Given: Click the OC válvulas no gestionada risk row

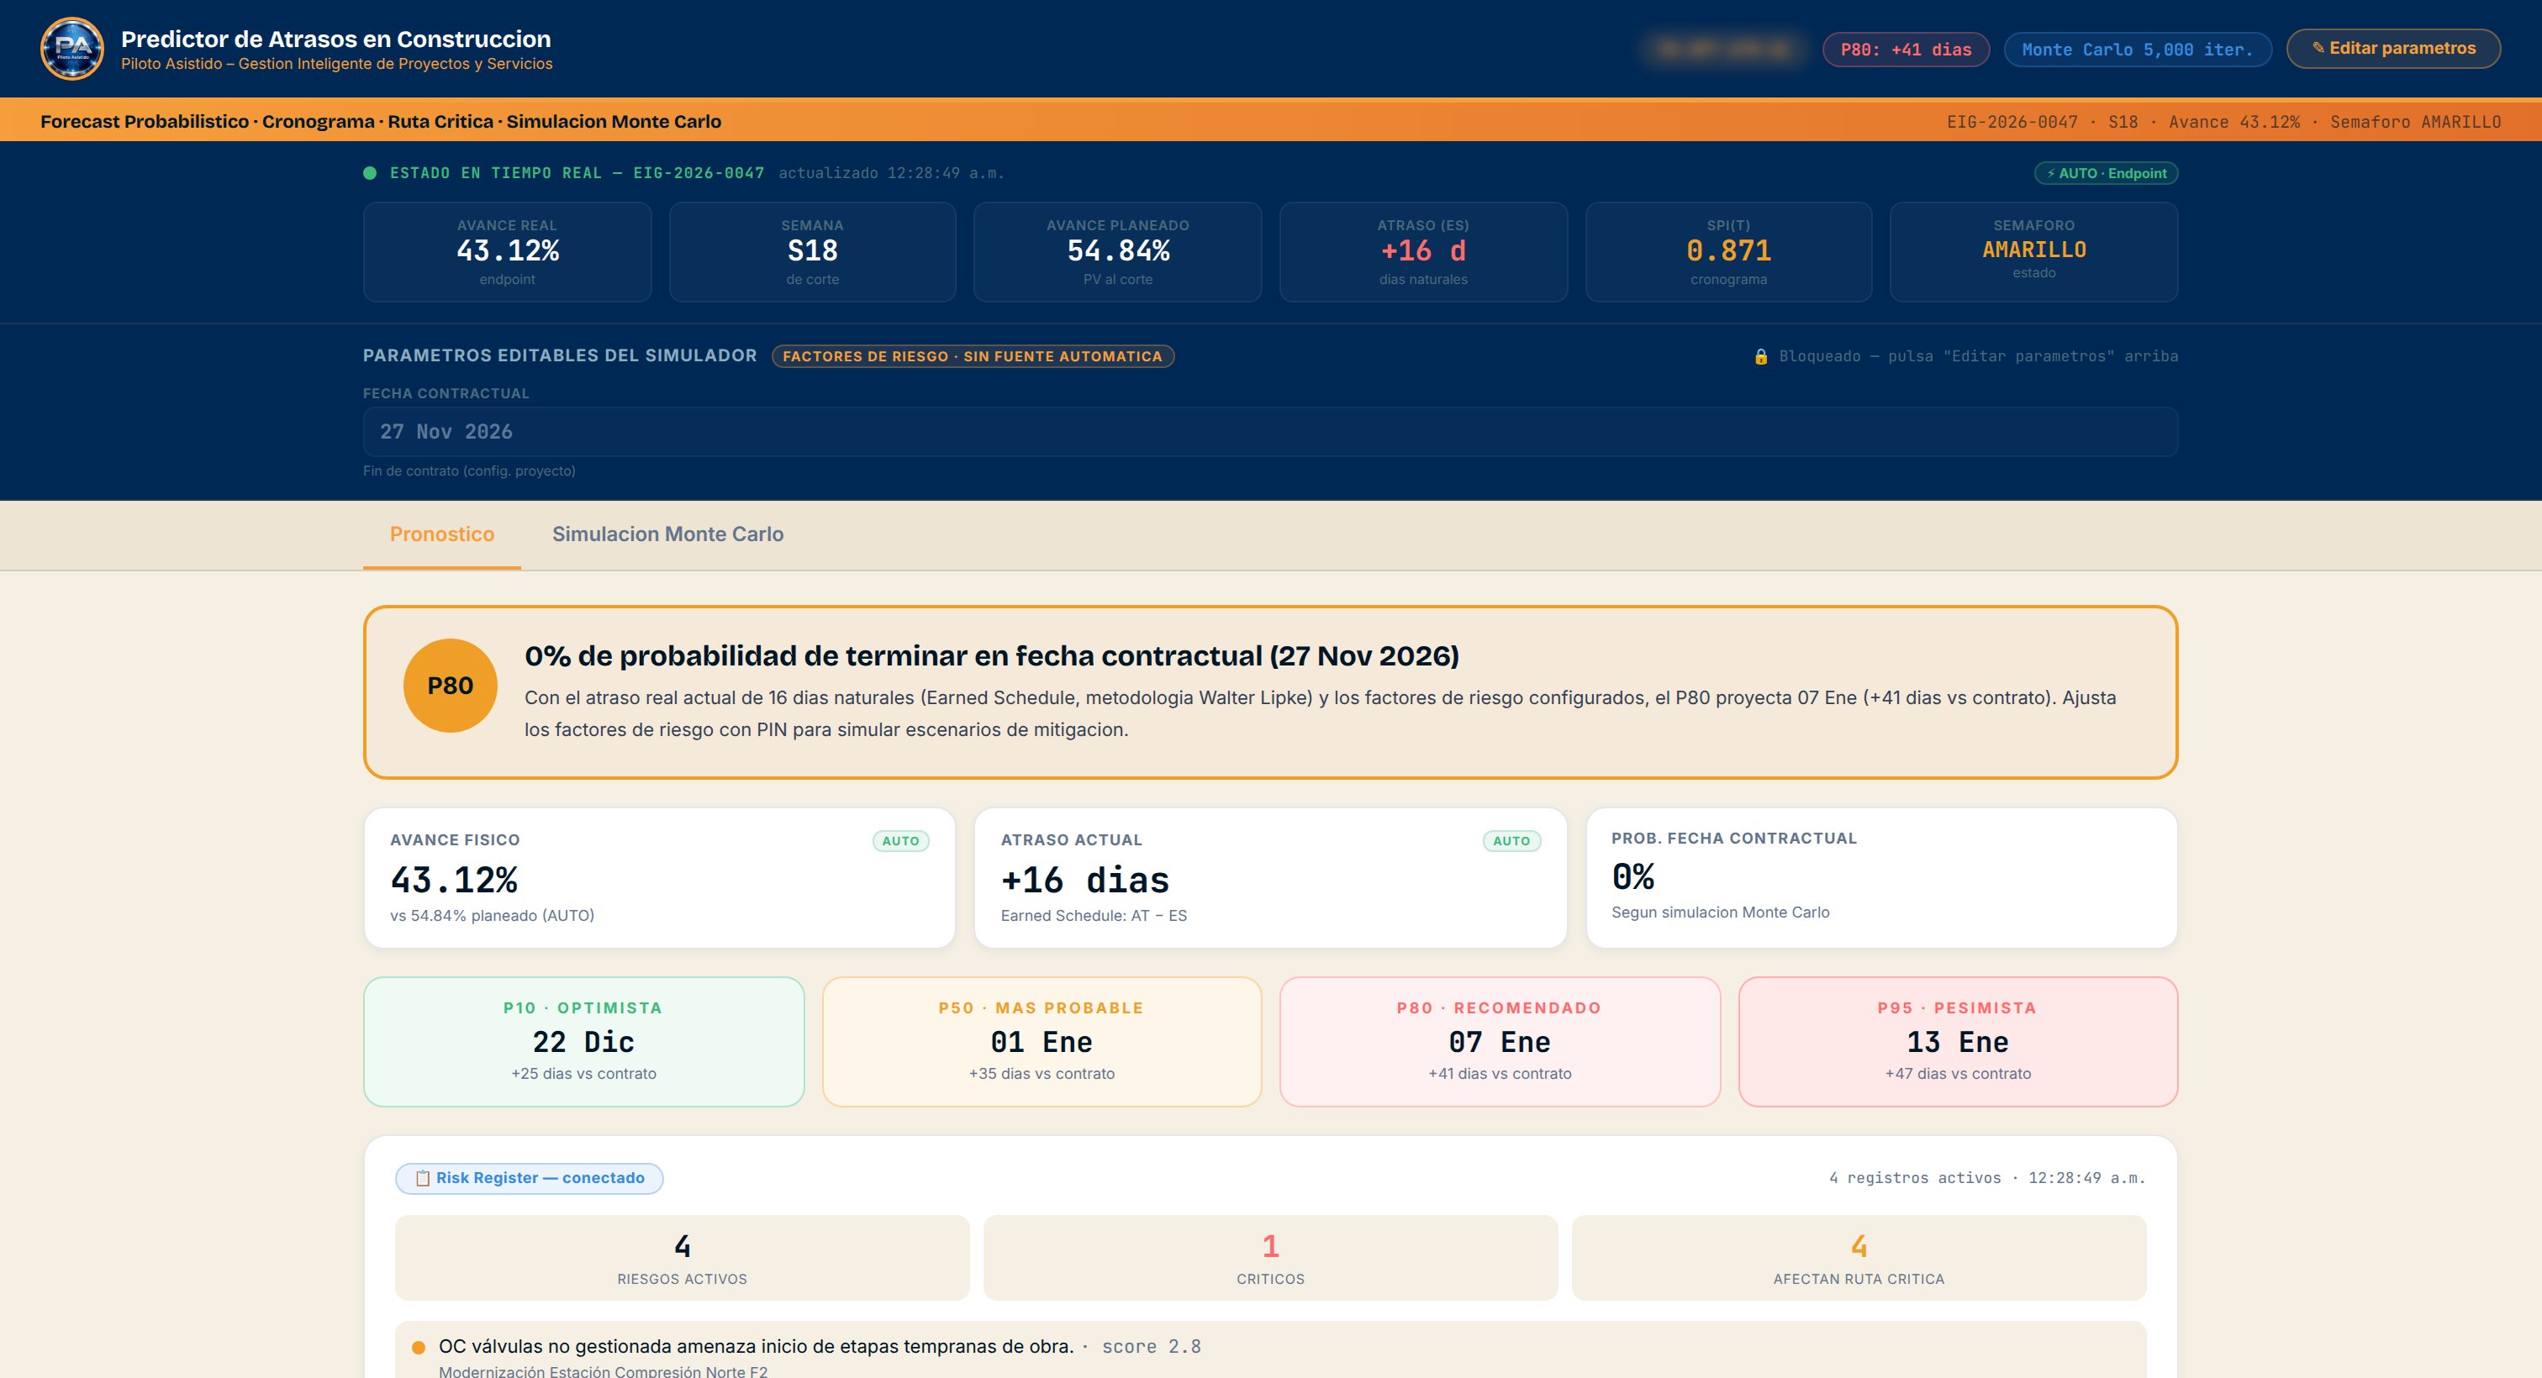Looking at the screenshot, I should (1271, 1350).
